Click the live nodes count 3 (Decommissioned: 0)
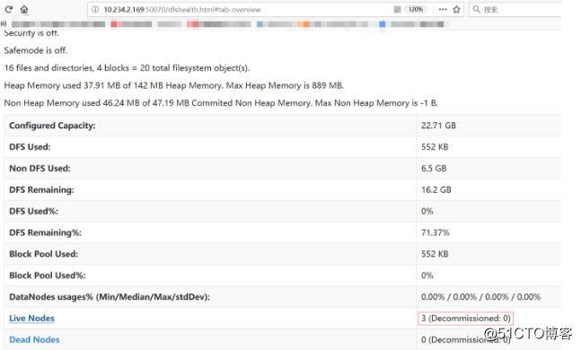Image resolution: width=581 pixels, height=350 pixels. tap(466, 319)
